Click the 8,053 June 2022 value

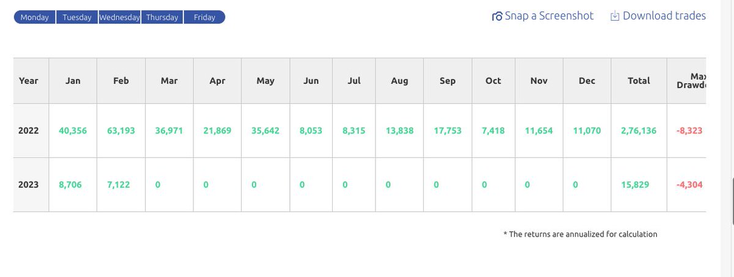[311, 131]
